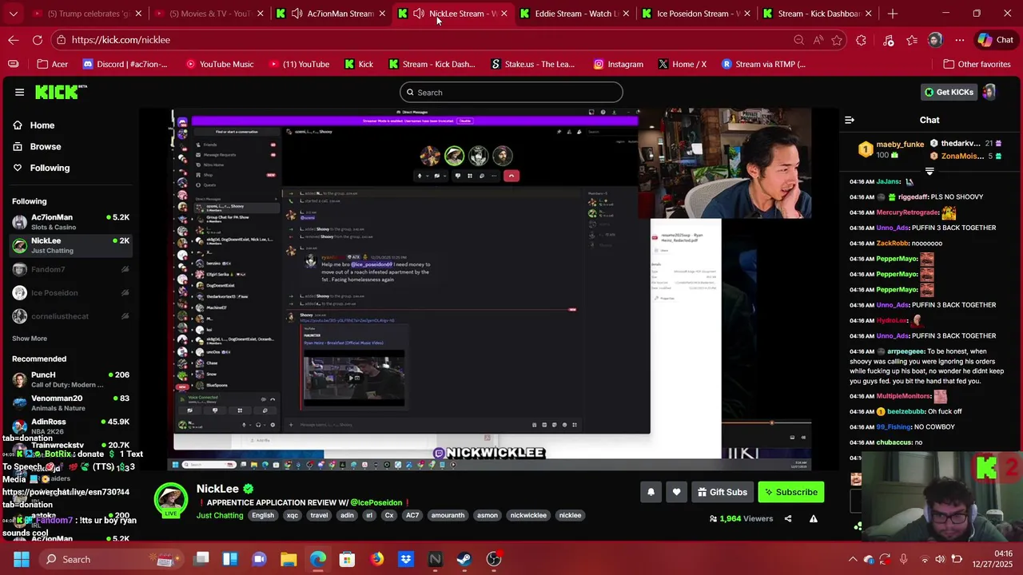
Task: Expand the chat leaderboard arrow
Action: (x=929, y=172)
